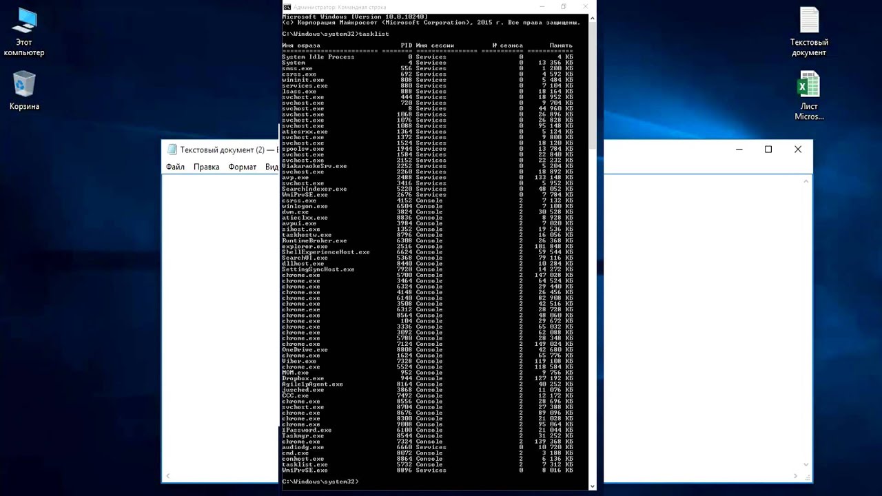This screenshot has height=496, width=882.
Task: Click the audiodg.exe process name
Action: tap(302, 447)
